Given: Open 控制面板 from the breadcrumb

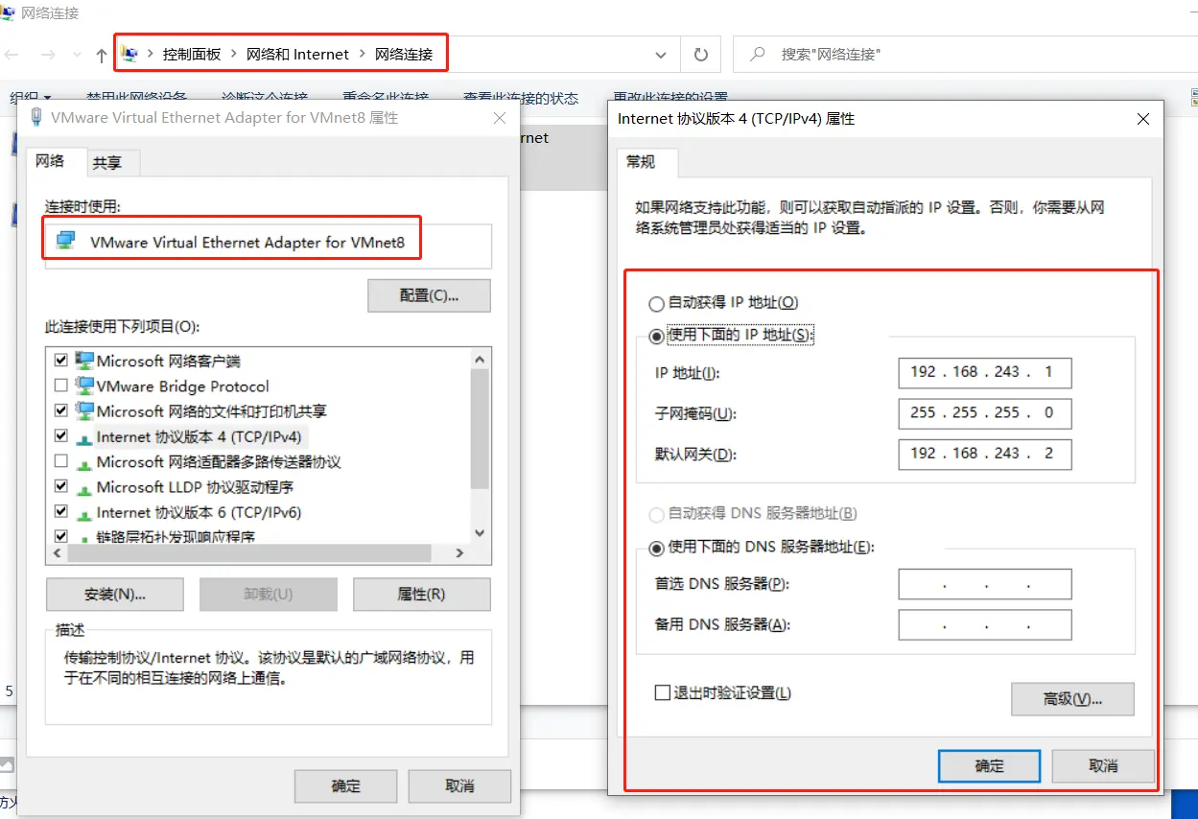Looking at the screenshot, I should click(192, 55).
